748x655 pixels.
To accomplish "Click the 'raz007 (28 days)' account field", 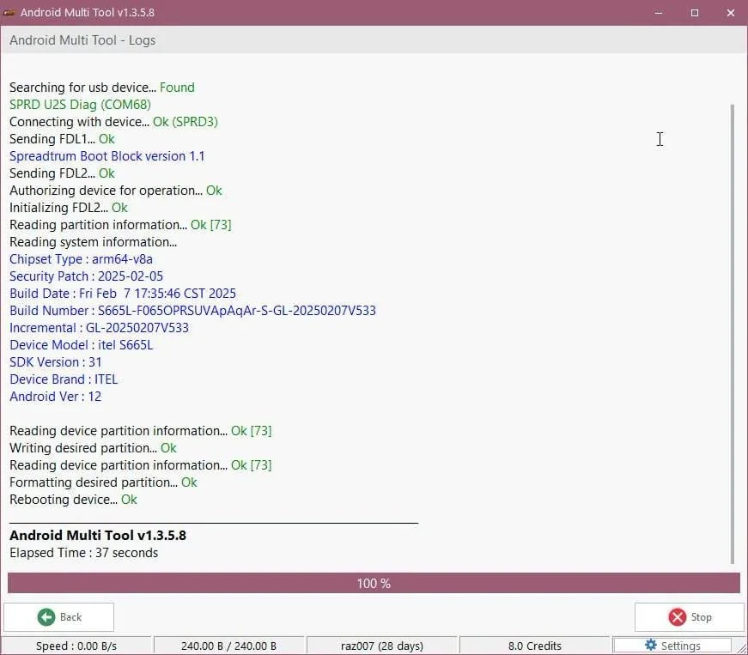I will coord(381,646).
